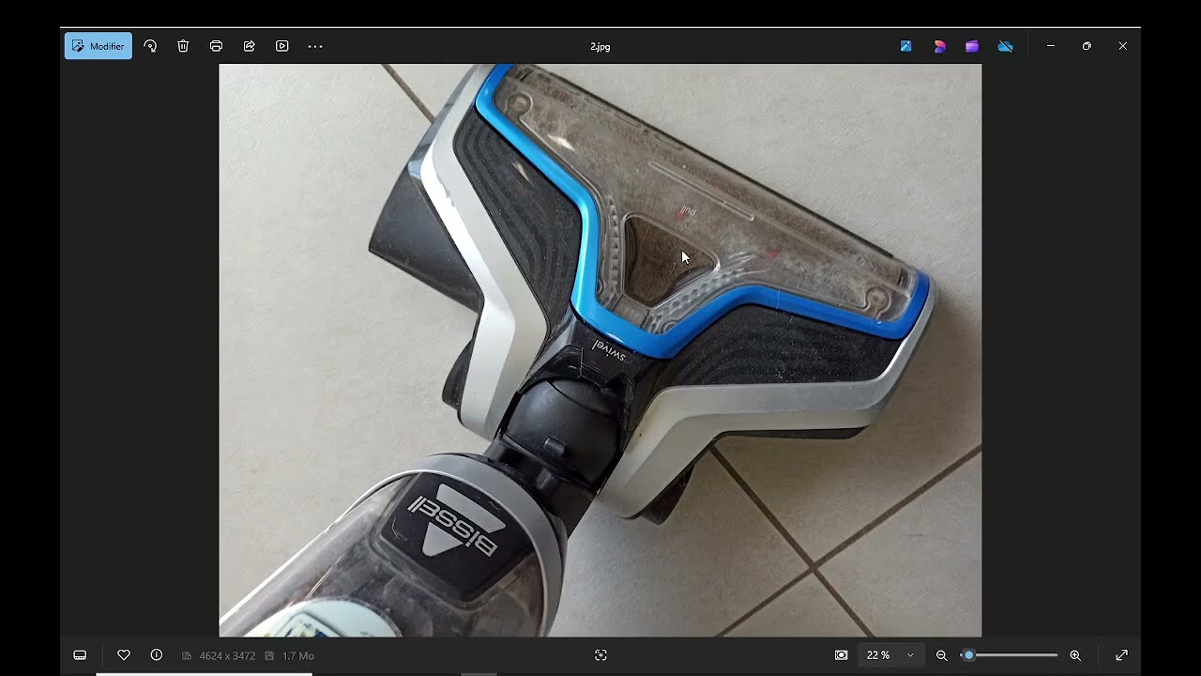Click the 2.jpg file name title
The image size is (1201, 676).
pyautogui.click(x=600, y=47)
